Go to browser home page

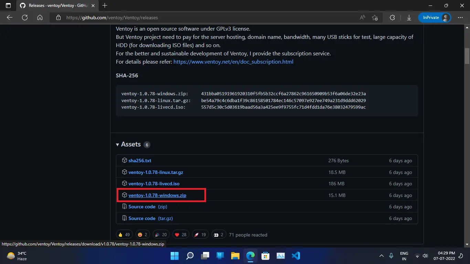point(40,18)
